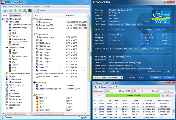
Task: Click the sensor list vertical scrollbar
Action: click(89, 49)
